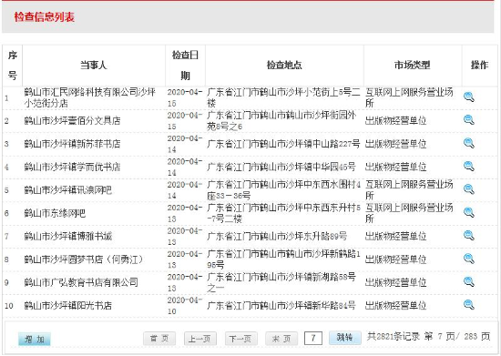Screen dimensions: 501x356
Task: Select party name 鹤山市东缘网吧
Action: pos(55,213)
